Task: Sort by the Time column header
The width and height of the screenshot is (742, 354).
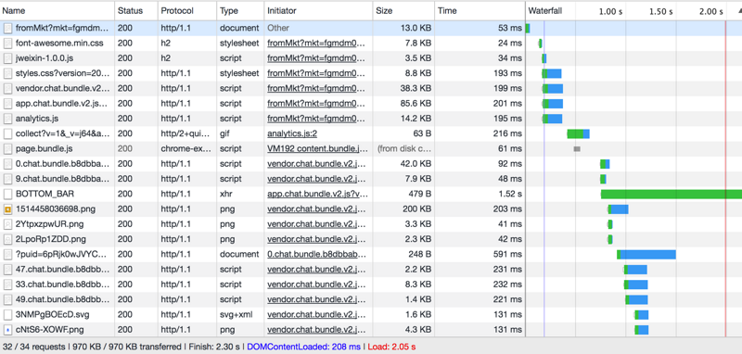Action: click(x=480, y=11)
